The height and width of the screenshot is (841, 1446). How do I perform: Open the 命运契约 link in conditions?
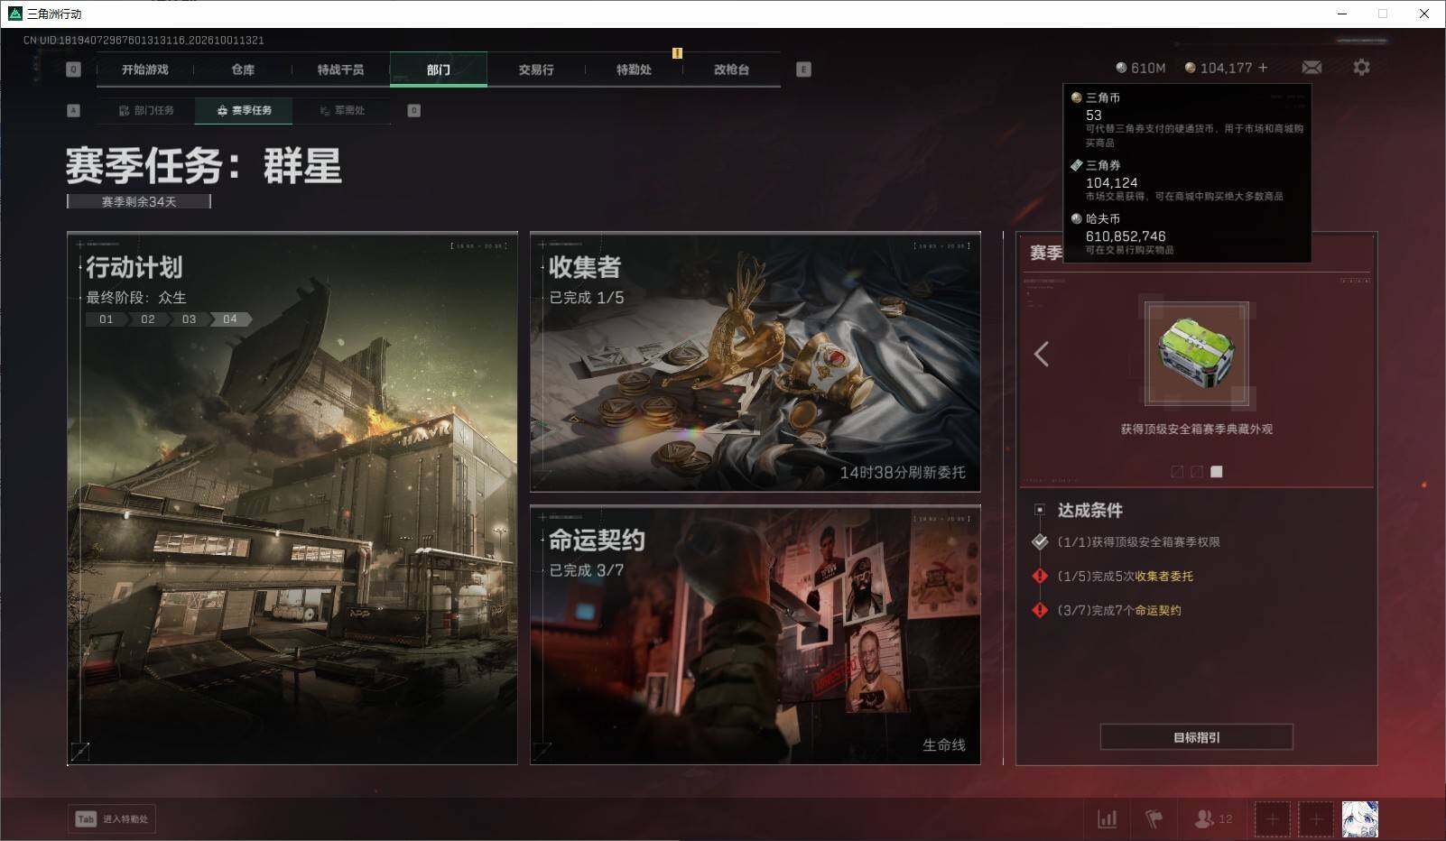(1158, 610)
